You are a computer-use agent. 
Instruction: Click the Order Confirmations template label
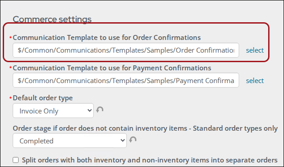(x=107, y=38)
